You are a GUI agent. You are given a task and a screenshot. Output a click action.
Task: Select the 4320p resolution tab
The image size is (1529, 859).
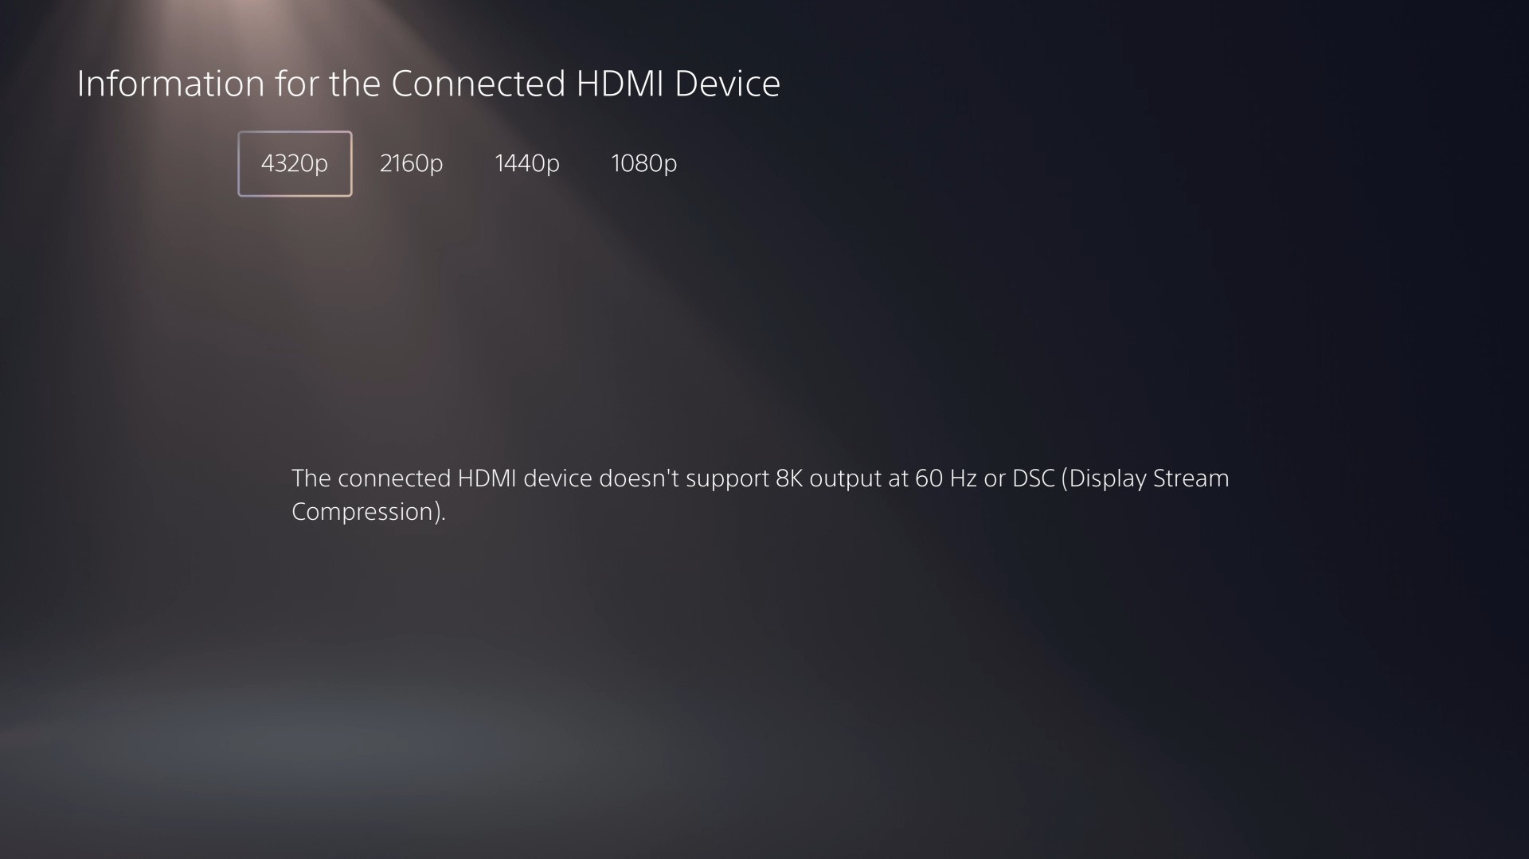(295, 163)
